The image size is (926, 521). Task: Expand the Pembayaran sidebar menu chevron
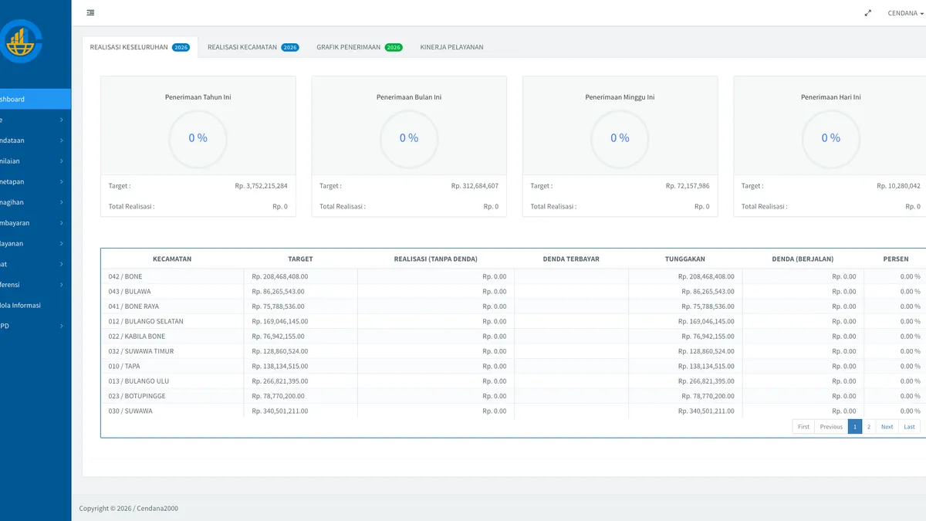(62, 223)
